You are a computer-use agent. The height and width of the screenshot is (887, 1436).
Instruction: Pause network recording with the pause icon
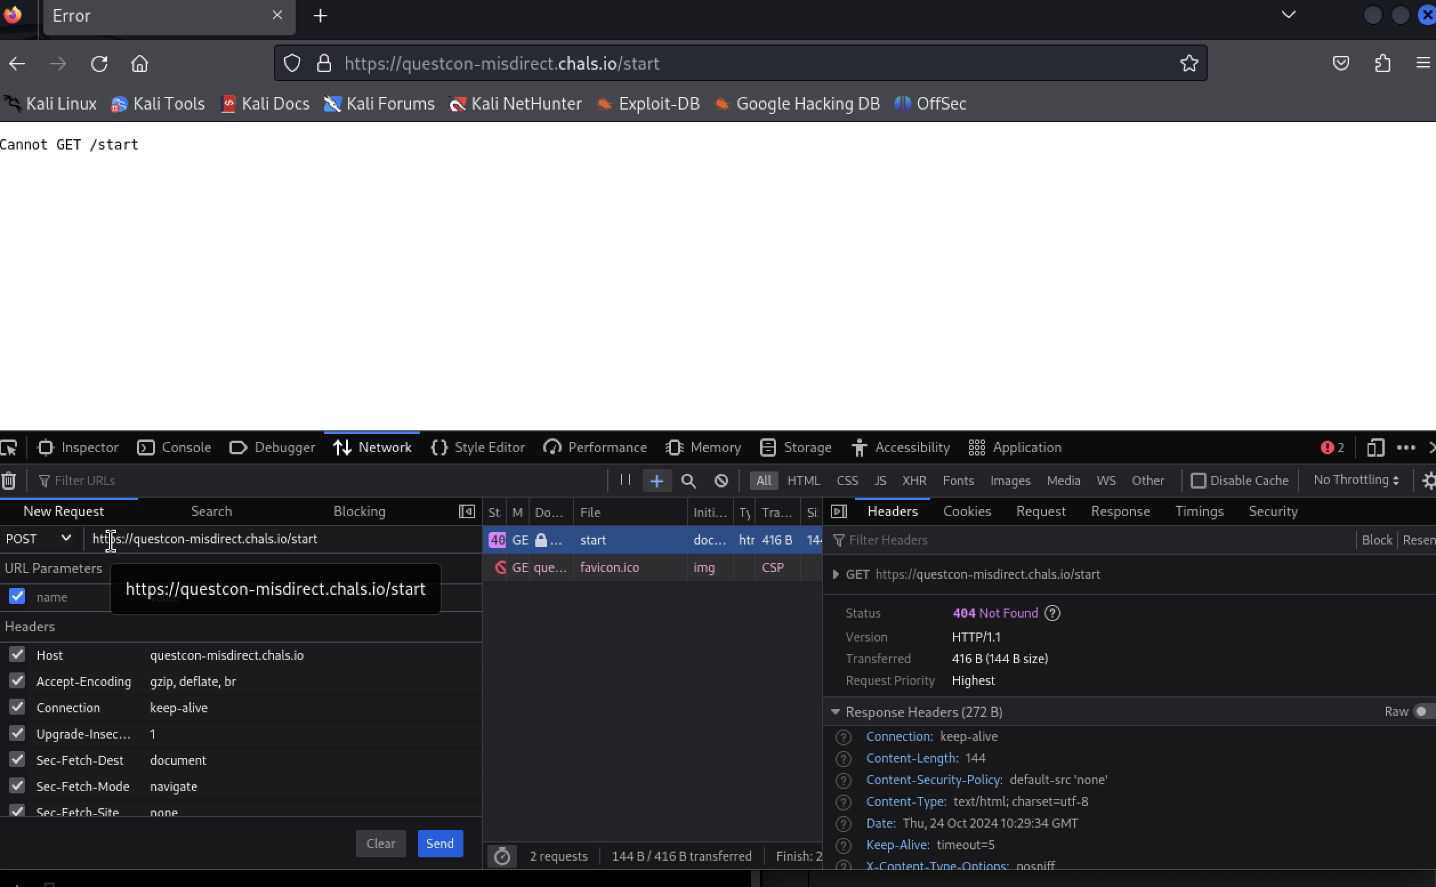tap(626, 480)
